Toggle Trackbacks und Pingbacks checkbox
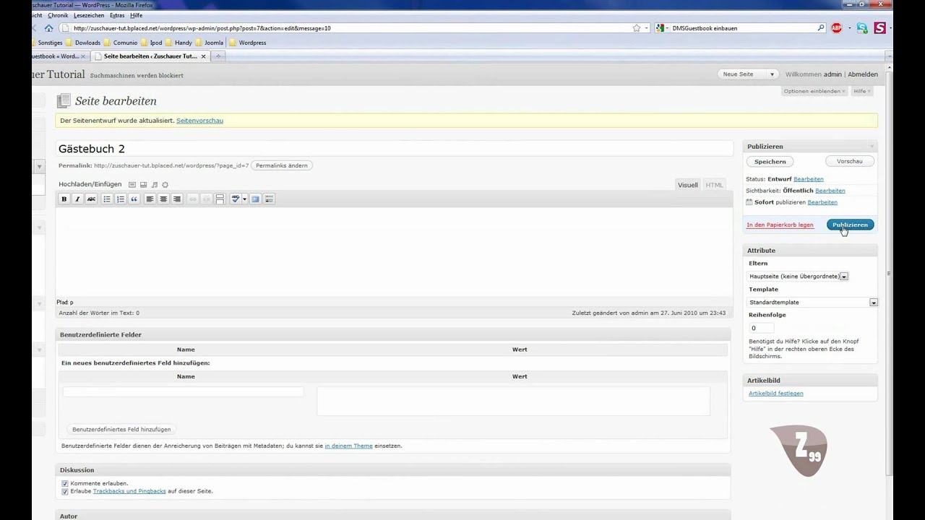Screen dimensions: 925x520 pos(65,491)
